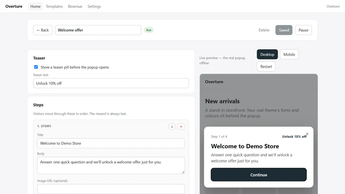Screen dimensions: 345x194
Task: Switch preview to Desktop
Action: (x=267, y=54)
